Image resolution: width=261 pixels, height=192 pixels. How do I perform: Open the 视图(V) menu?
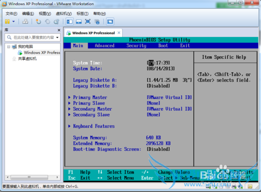click(45, 14)
